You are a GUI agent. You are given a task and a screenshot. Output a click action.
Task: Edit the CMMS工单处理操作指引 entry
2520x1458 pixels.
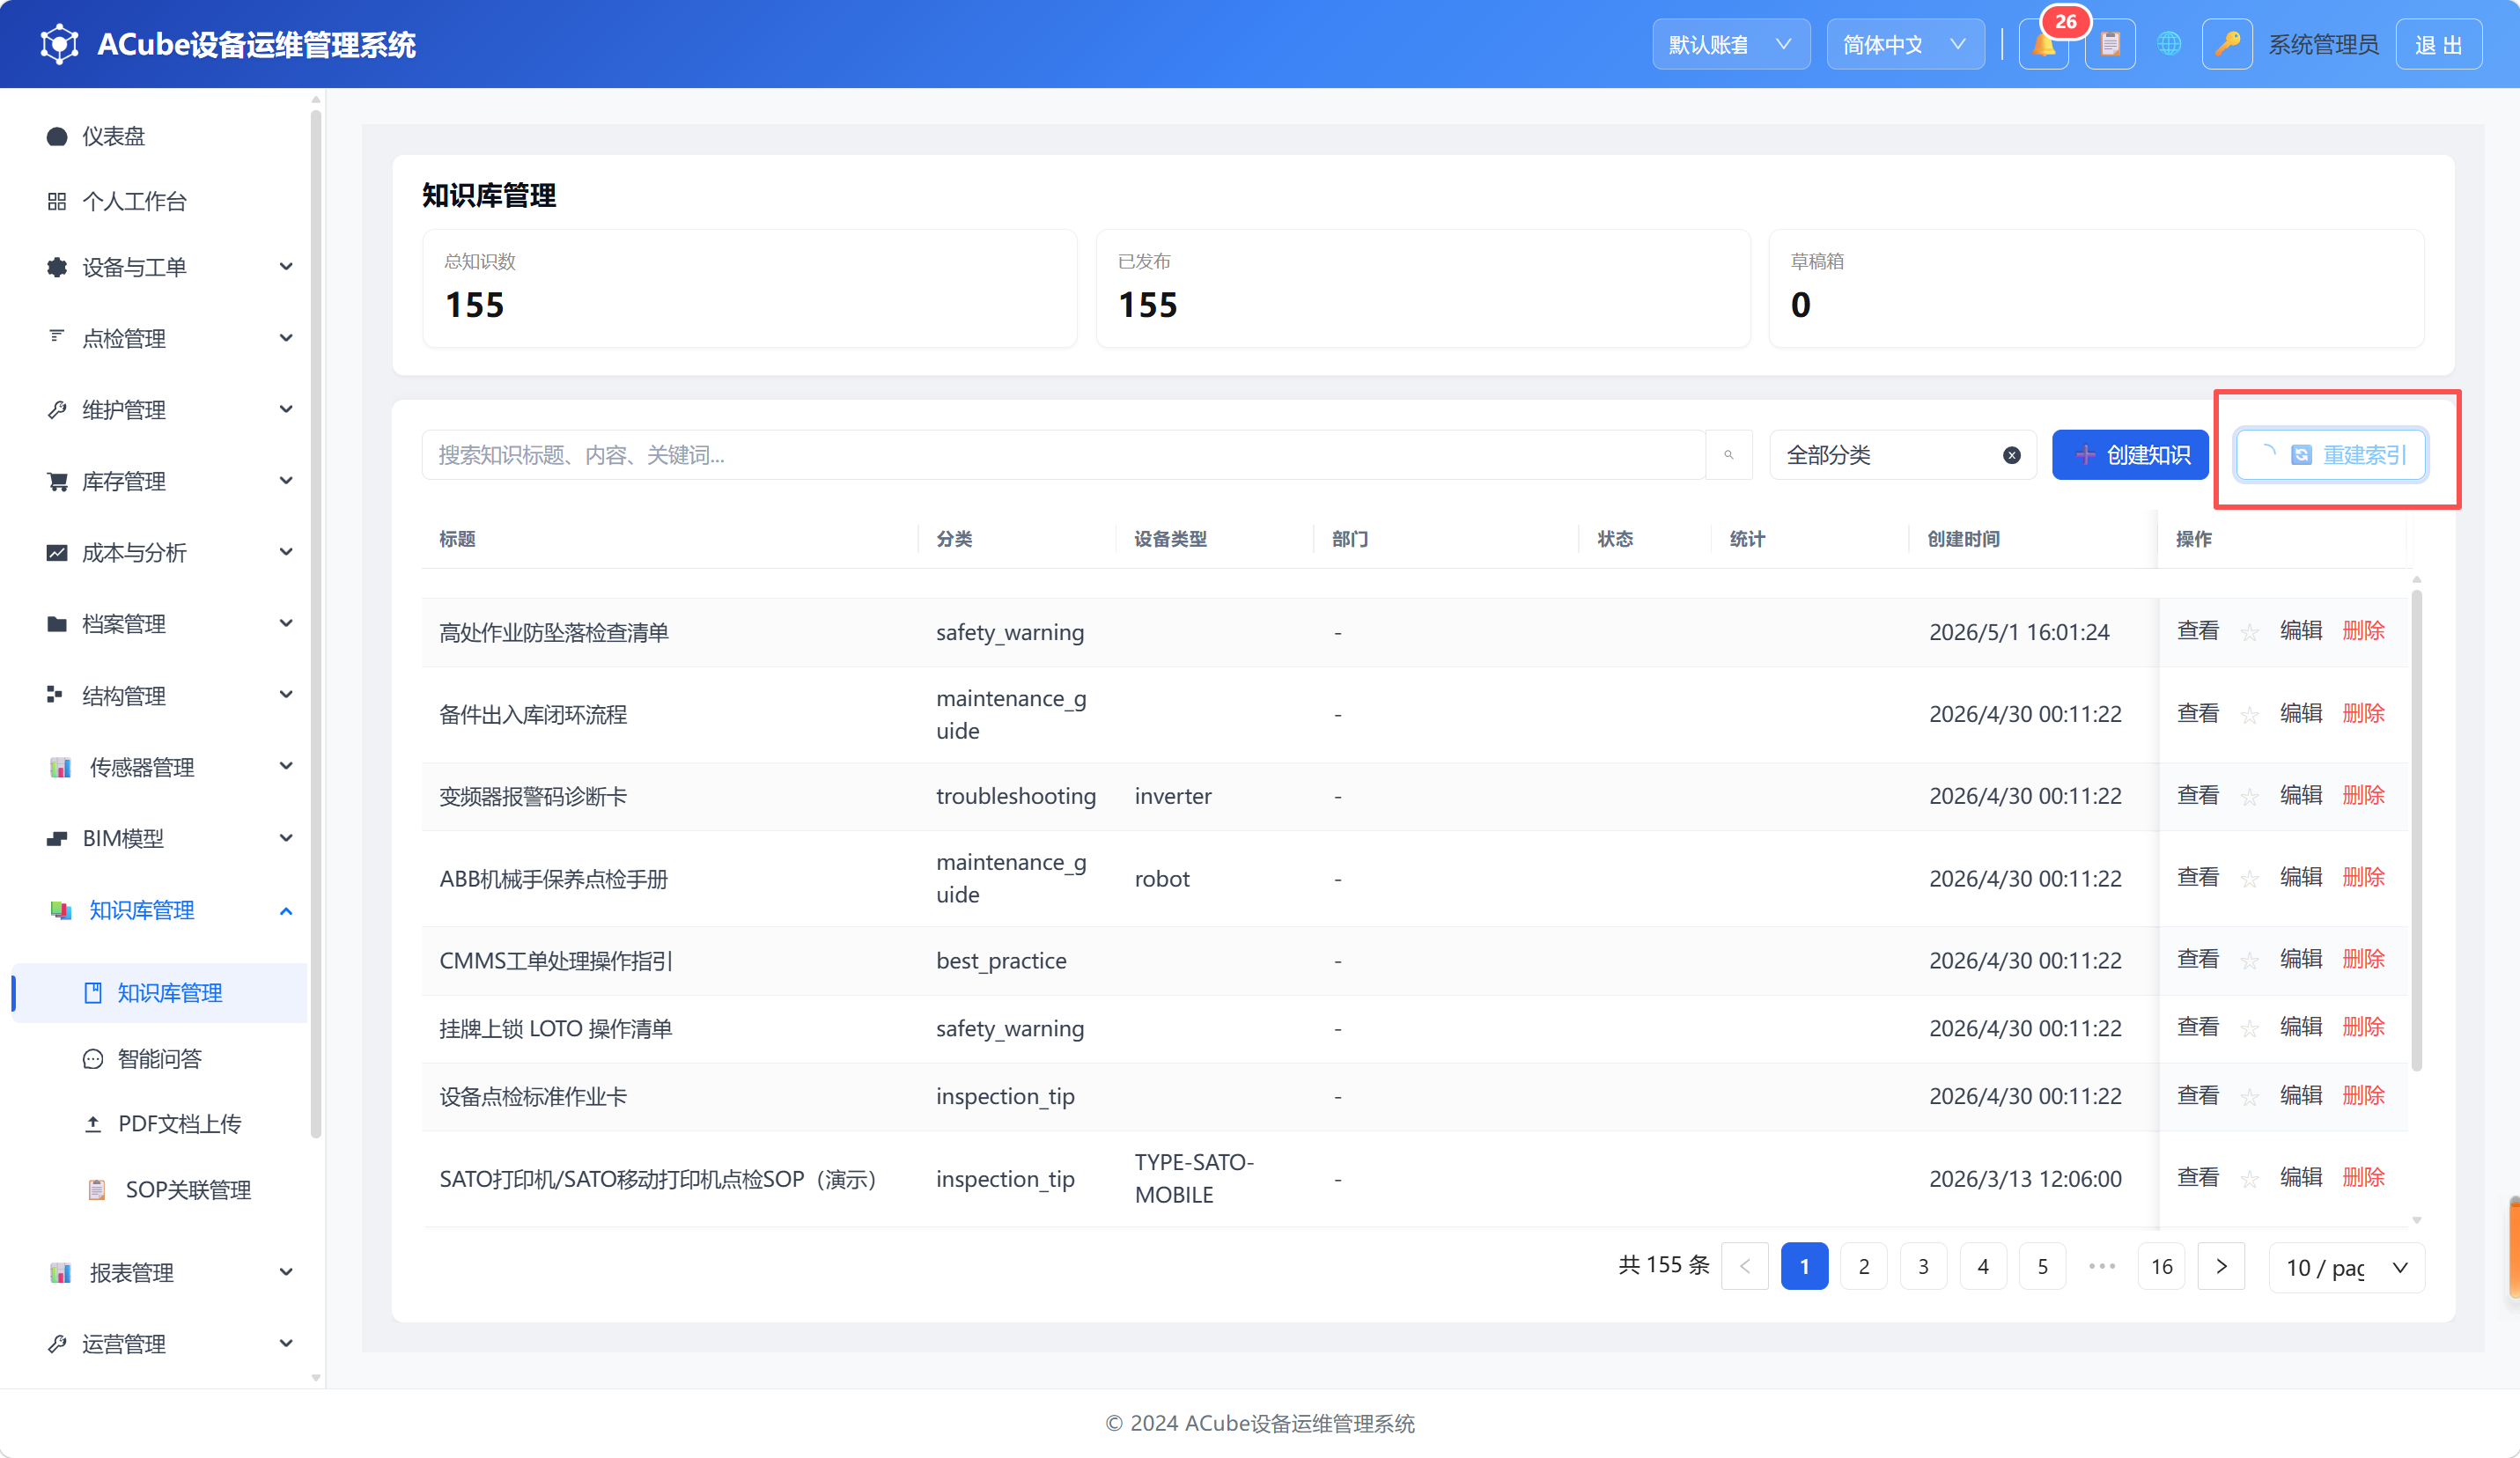coord(2301,959)
